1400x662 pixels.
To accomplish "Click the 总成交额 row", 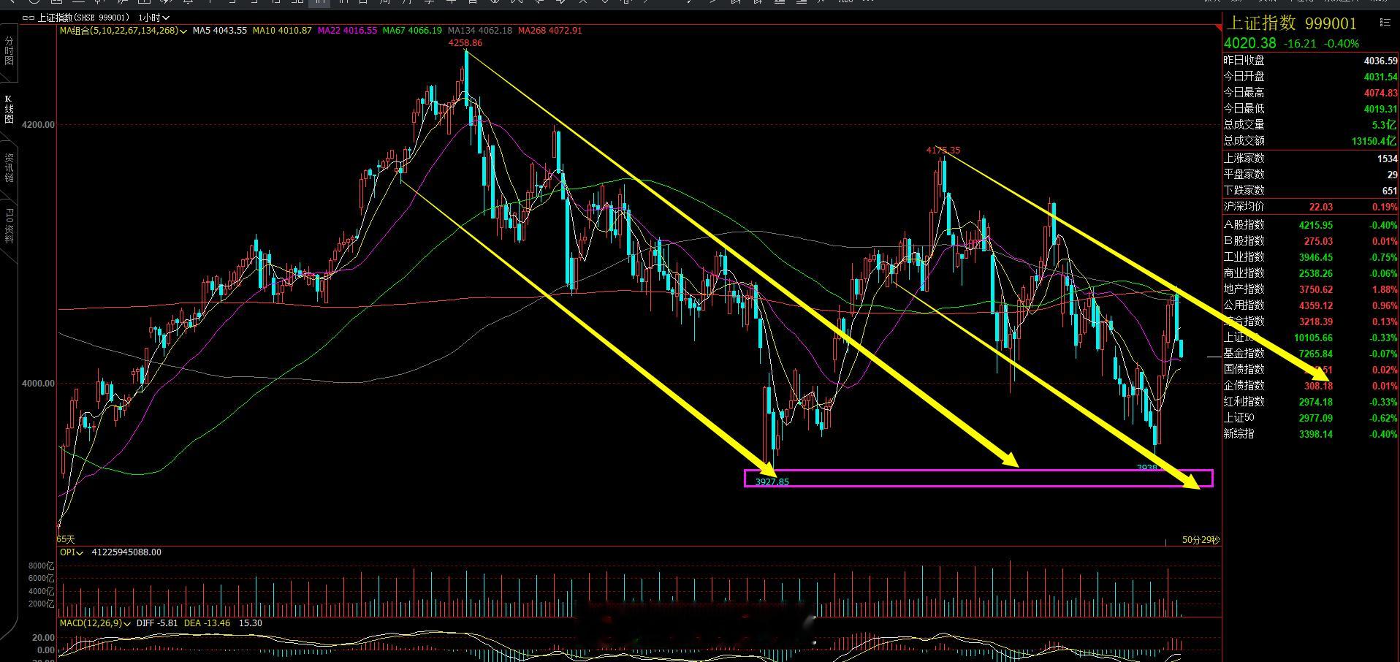I will [1311, 141].
